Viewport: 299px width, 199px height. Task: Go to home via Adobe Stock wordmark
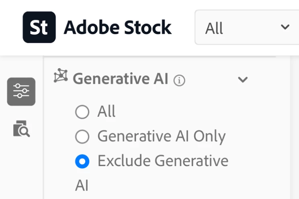pos(117,28)
